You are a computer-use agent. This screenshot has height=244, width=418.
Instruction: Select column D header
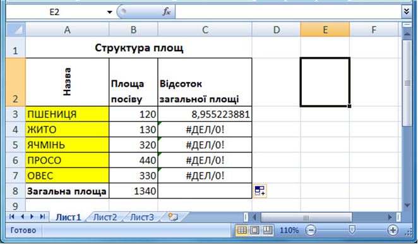click(x=276, y=30)
